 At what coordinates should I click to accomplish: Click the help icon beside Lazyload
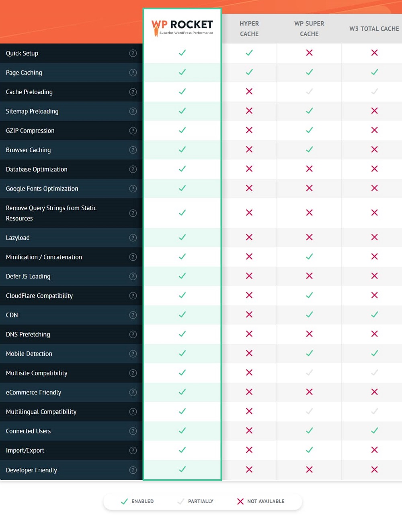click(133, 238)
